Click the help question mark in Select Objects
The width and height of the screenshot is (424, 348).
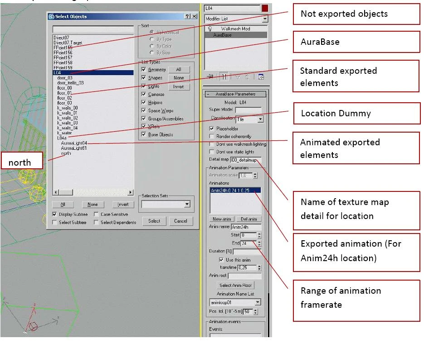(x=187, y=16)
